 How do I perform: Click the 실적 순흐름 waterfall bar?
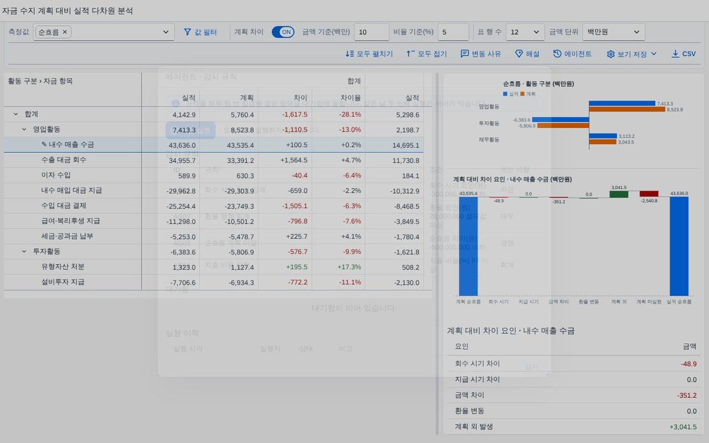[679, 246]
